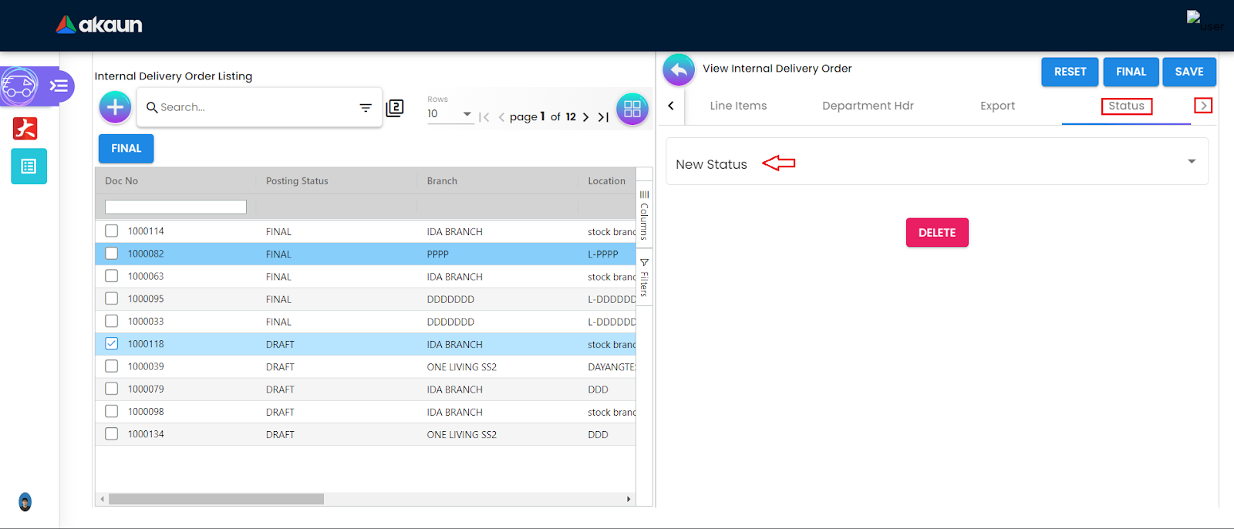Uncheck the box for document 1000118
The height and width of the screenshot is (529, 1234).
pyautogui.click(x=112, y=344)
